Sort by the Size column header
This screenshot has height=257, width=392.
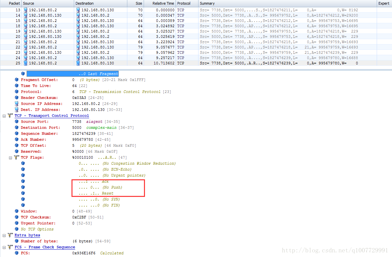coord(136,3)
